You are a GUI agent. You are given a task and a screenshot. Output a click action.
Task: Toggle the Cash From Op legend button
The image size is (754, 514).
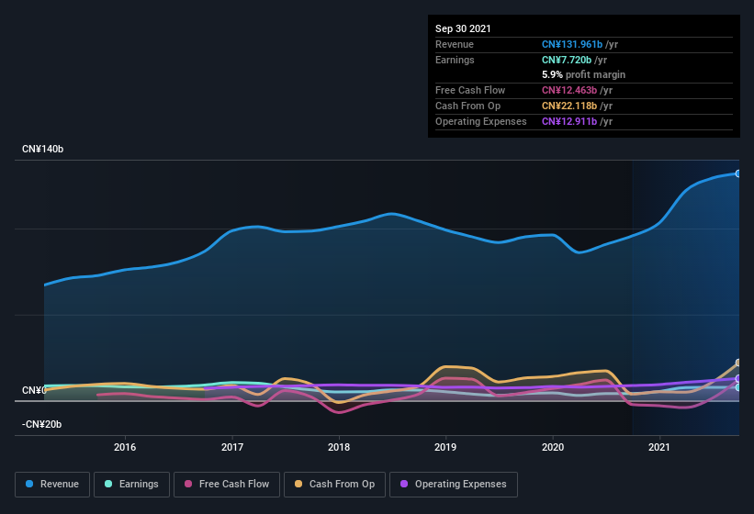click(334, 485)
